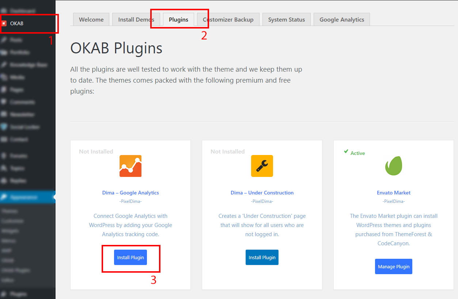Click the Under Construction wrench icon

(x=262, y=166)
